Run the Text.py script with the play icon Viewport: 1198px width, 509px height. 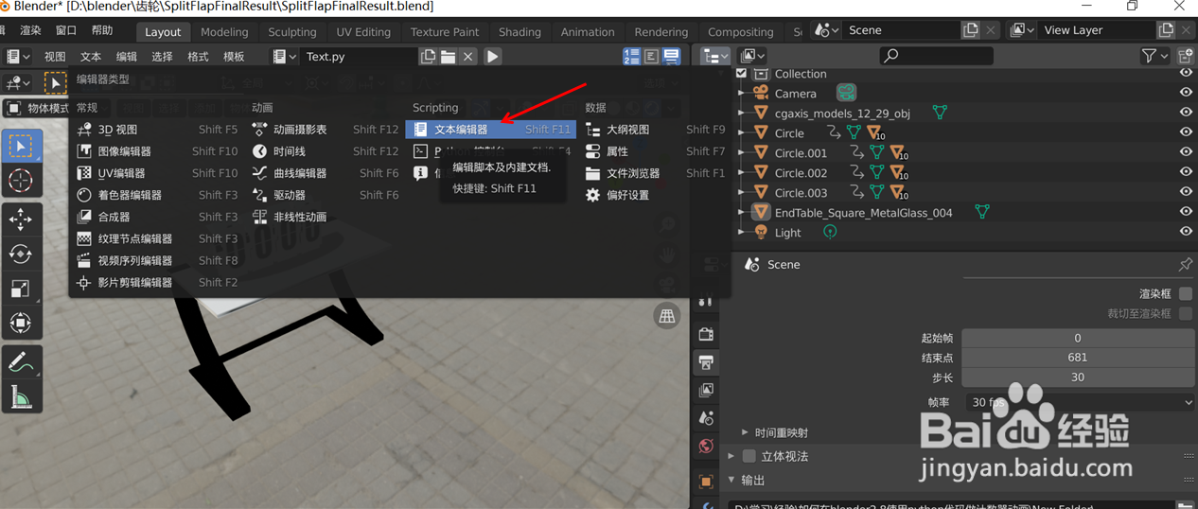point(493,57)
